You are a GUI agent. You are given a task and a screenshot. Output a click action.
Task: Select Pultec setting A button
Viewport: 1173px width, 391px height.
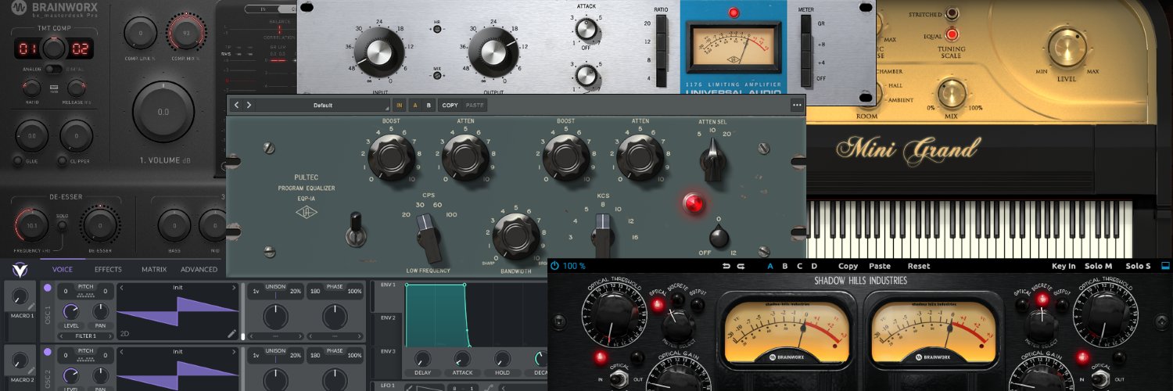tap(414, 105)
